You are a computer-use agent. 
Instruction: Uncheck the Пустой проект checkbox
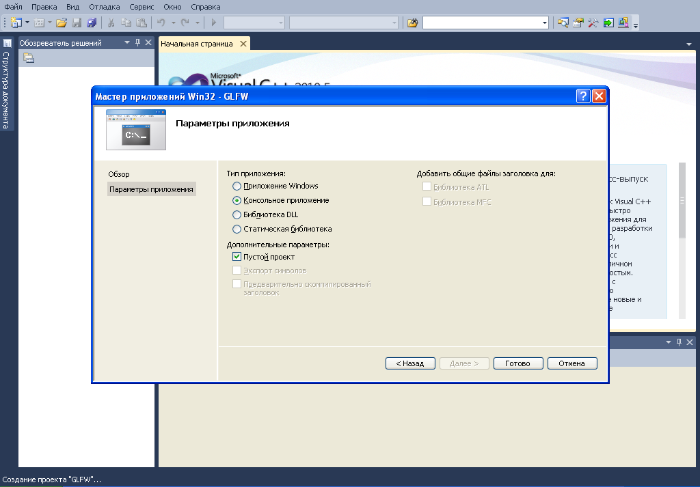click(x=237, y=257)
